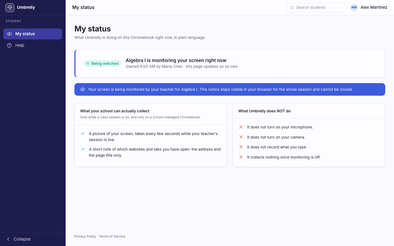The height and width of the screenshot is (246, 394).
Task: Click the question mark Help icon
Action: 9,45
